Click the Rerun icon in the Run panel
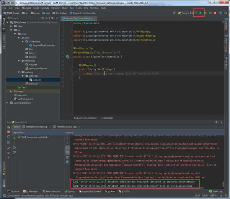 tap(8, 127)
